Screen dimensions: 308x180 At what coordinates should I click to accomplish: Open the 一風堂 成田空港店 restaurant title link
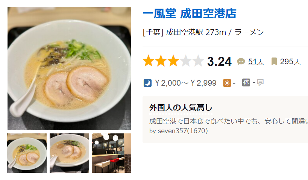point(190,14)
